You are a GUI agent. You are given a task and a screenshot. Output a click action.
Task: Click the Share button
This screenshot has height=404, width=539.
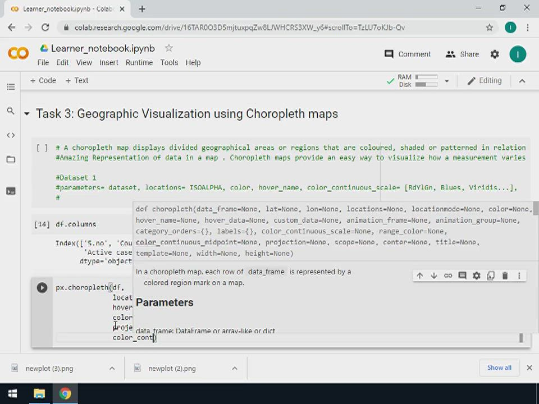[x=462, y=54]
